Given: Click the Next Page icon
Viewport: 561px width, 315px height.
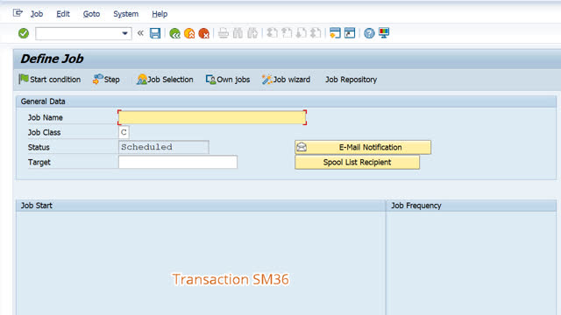Looking at the screenshot, I should pyautogui.click(x=301, y=33).
